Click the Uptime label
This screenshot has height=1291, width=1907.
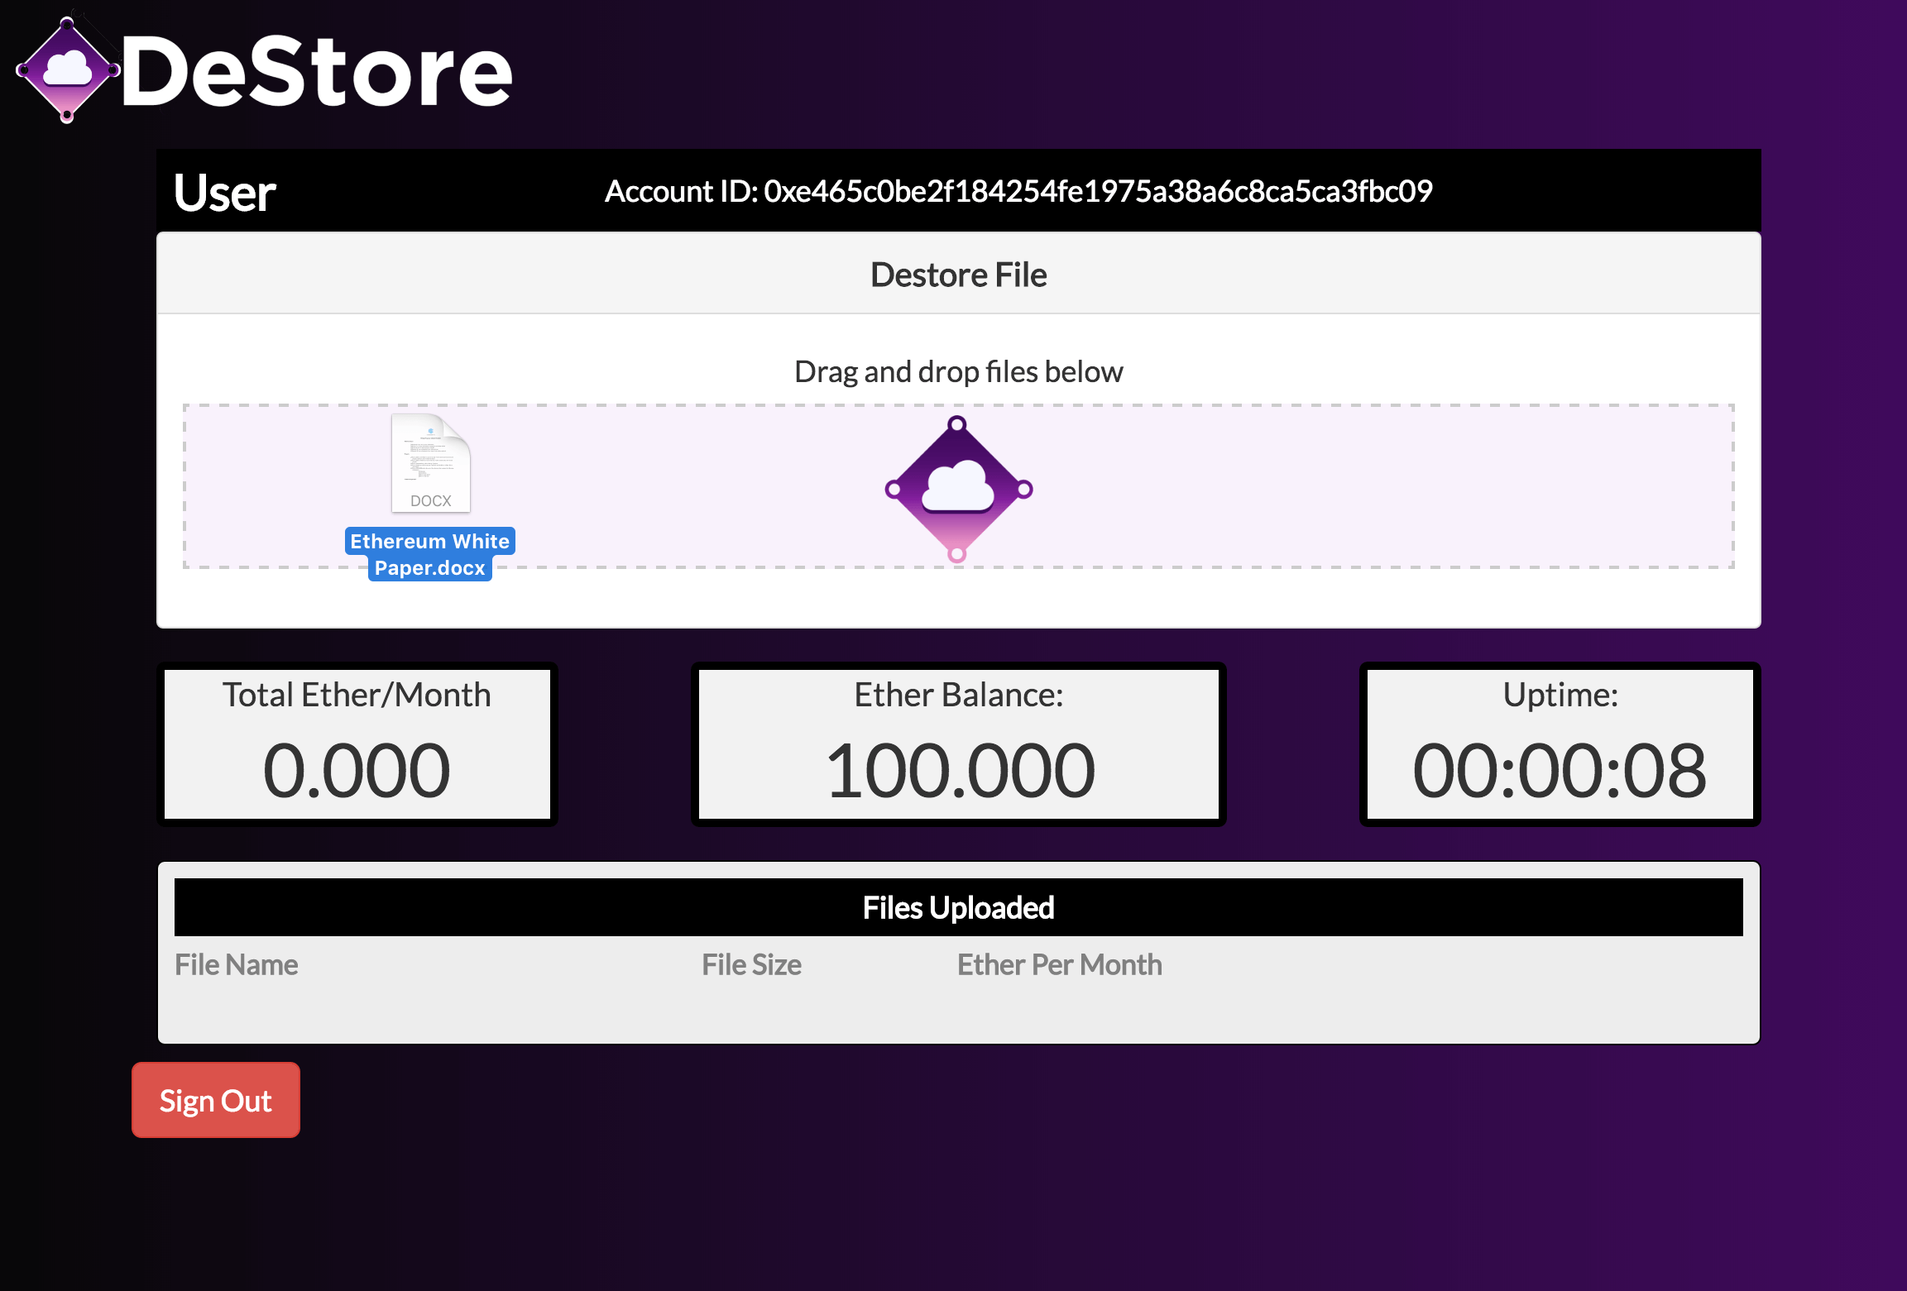coord(1560,695)
